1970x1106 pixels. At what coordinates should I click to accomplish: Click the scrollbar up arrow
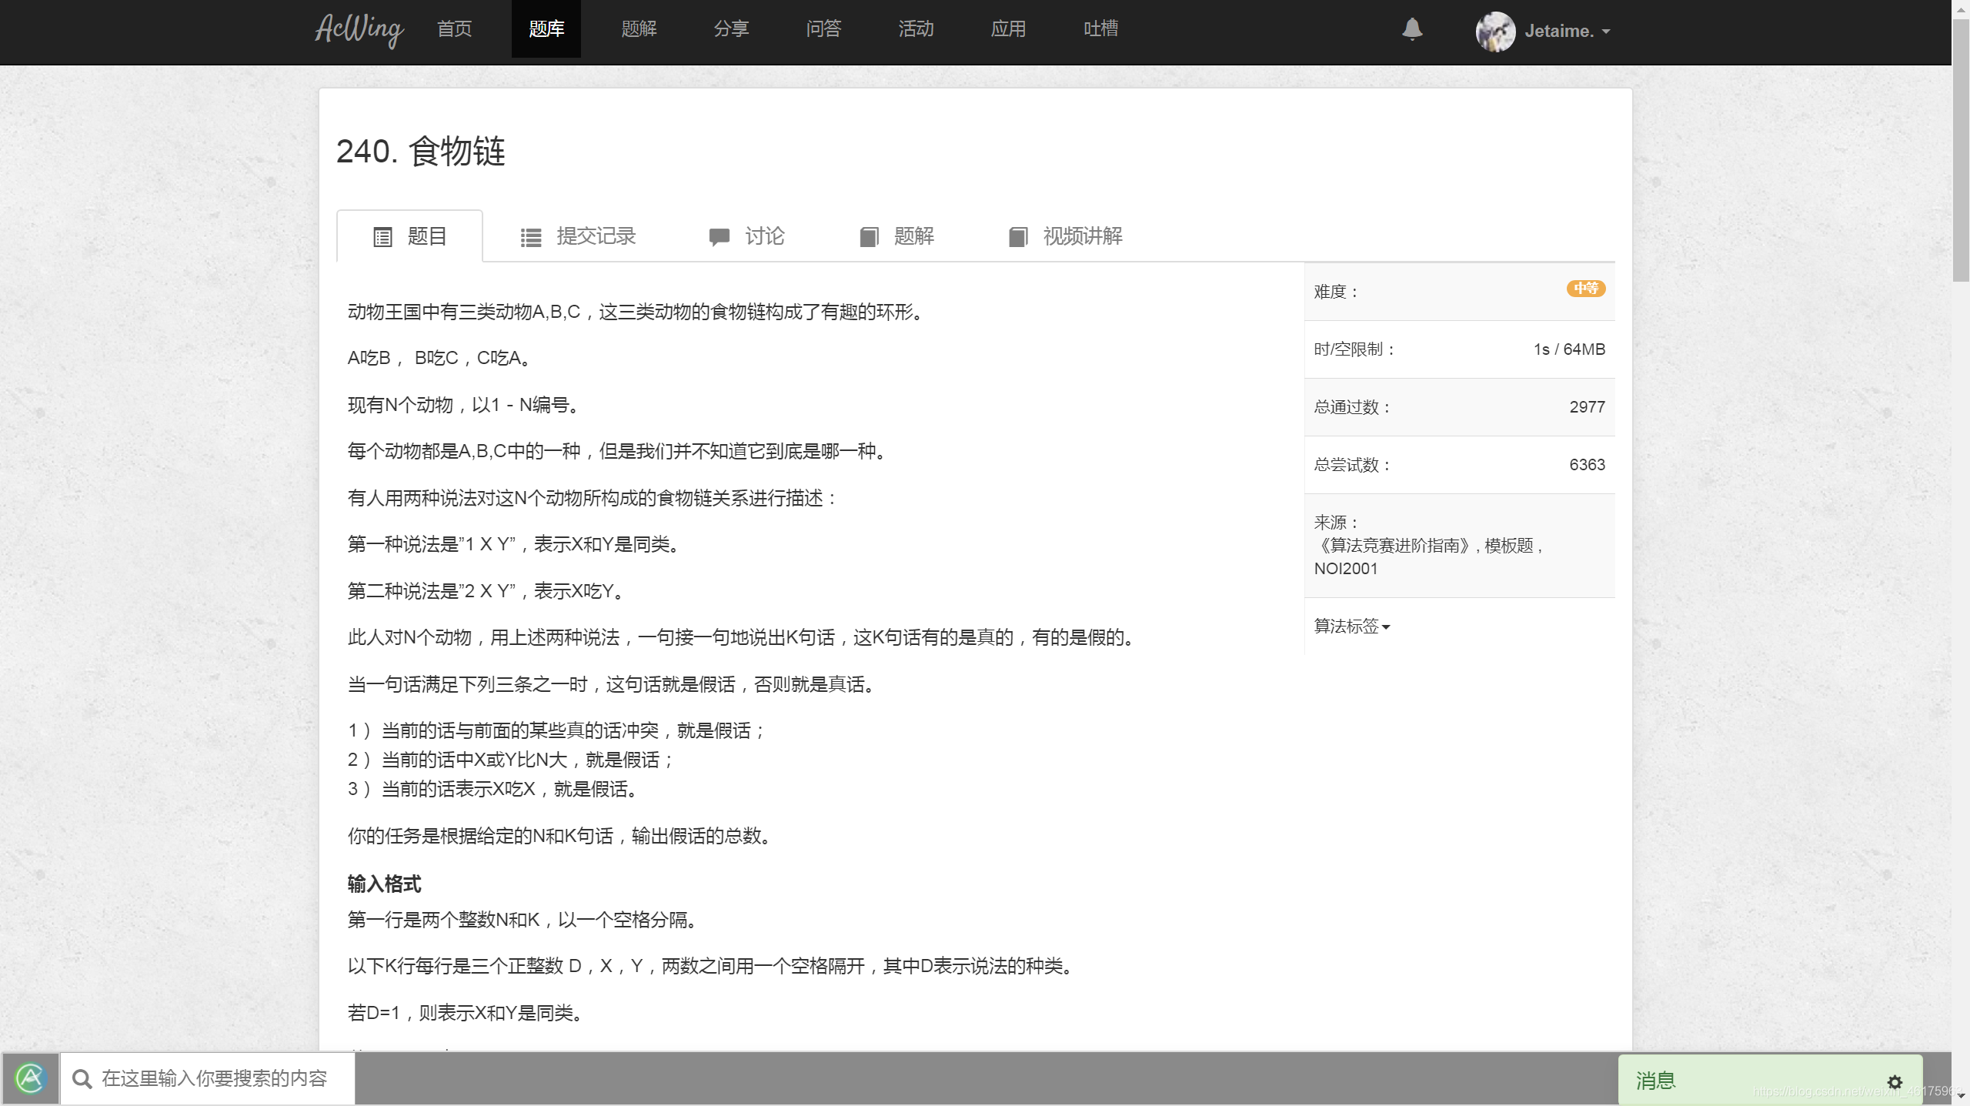tap(1961, 8)
